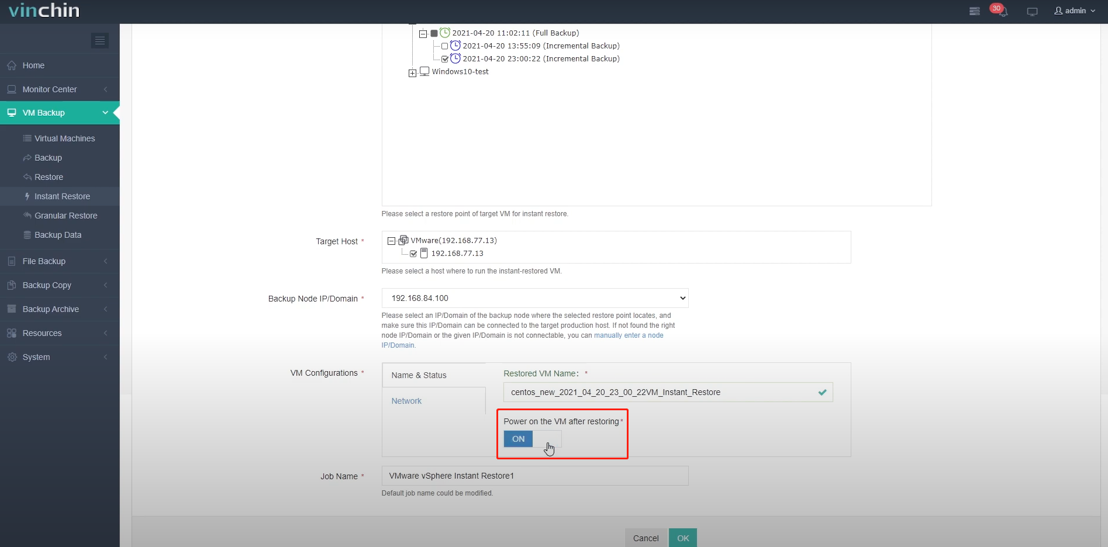Click the Home house icon
Screen dimensions: 1108x547
click(12, 65)
